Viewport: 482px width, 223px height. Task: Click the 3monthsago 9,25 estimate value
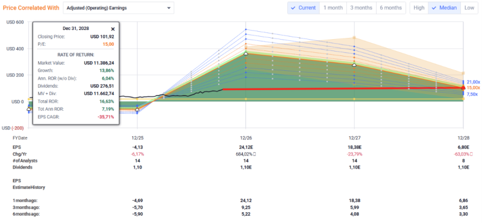tap(245, 207)
